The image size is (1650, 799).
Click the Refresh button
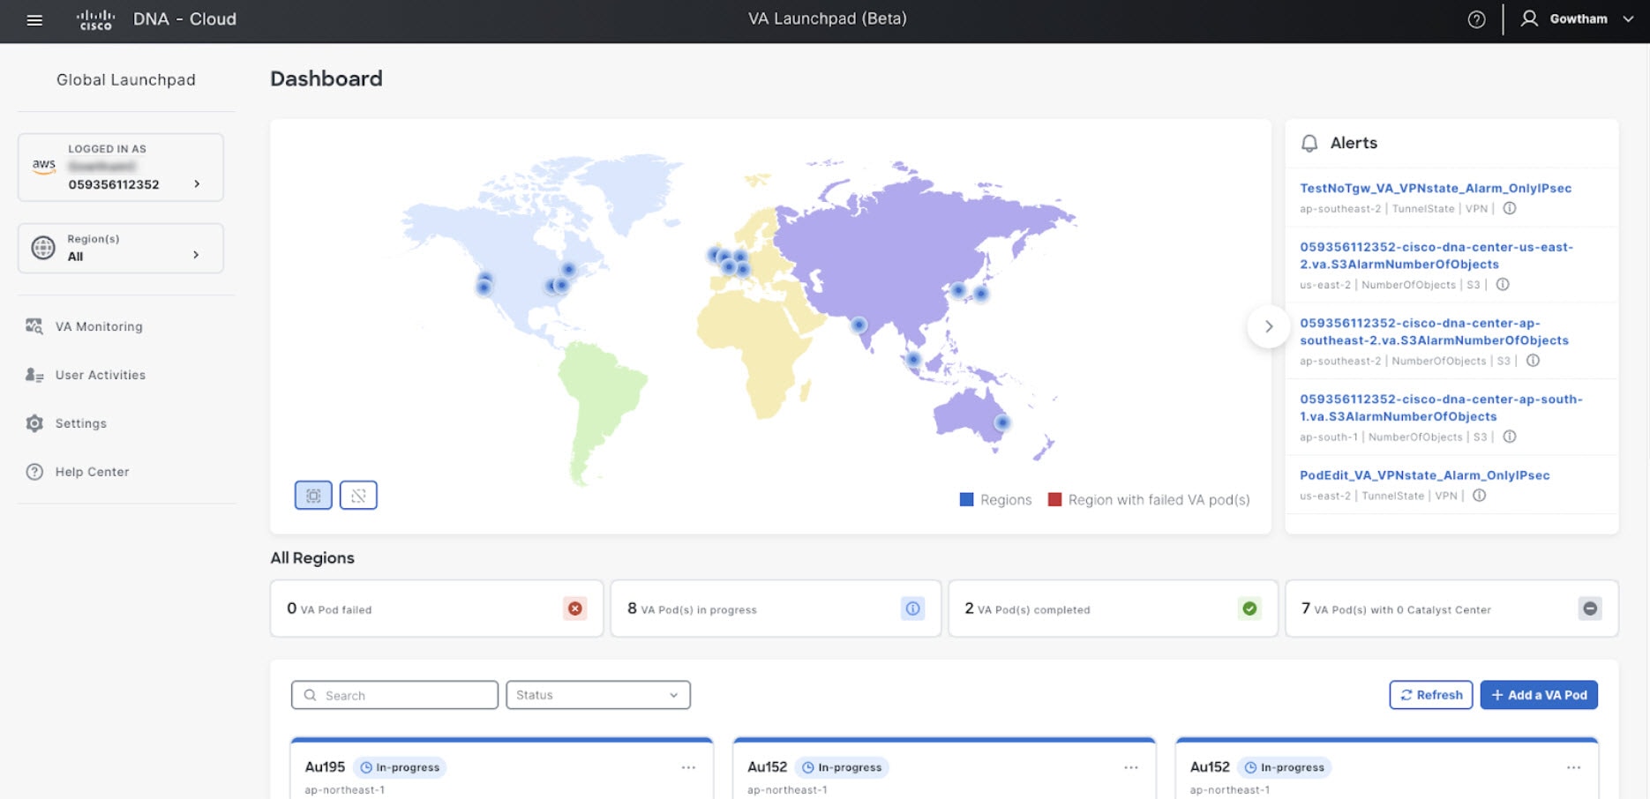[1431, 695]
